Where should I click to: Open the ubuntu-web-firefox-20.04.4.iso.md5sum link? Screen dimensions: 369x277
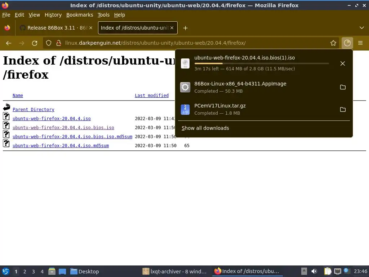point(61,146)
